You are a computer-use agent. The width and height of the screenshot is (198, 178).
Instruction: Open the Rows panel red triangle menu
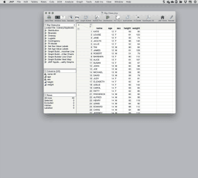tap(46, 95)
